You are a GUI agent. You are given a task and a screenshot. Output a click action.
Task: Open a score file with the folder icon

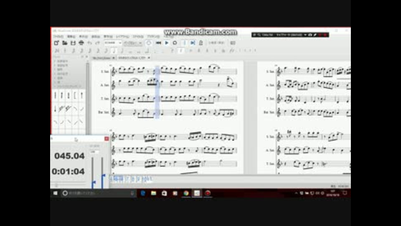coord(65,43)
